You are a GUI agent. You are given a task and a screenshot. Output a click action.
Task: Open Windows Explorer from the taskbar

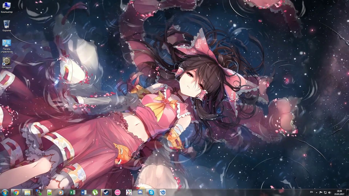pos(28,192)
